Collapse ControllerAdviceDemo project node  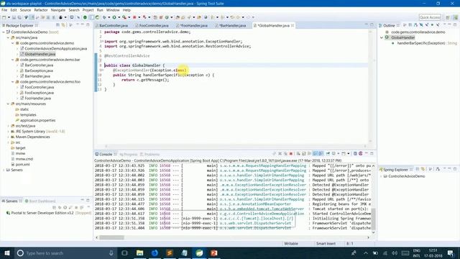click(4, 32)
